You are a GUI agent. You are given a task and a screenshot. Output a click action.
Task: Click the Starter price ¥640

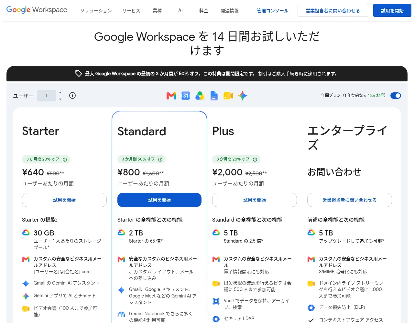coord(33,172)
